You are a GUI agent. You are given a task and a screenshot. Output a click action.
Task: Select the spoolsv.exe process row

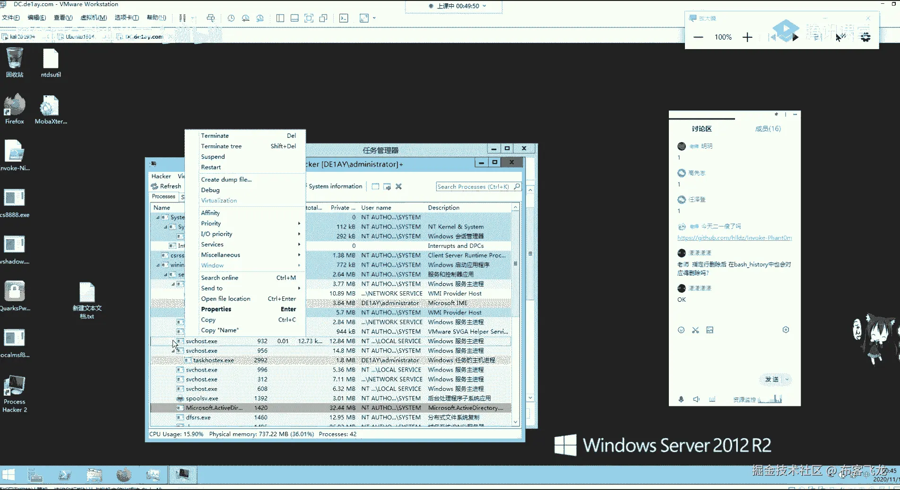pyautogui.click(x=330, y=398)
